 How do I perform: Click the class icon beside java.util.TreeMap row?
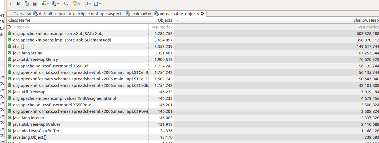[x=9, y=92]
